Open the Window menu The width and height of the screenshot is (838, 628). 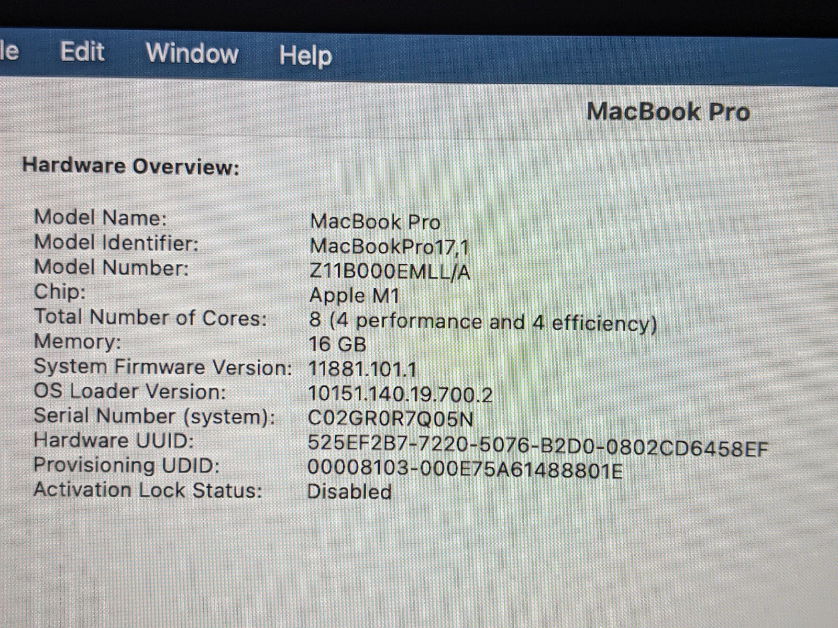pos(192,53)
